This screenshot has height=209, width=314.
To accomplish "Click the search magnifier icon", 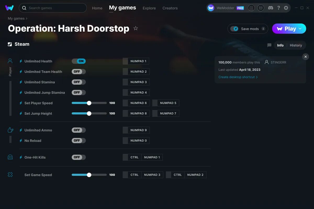I will click(x=24, y=8).
